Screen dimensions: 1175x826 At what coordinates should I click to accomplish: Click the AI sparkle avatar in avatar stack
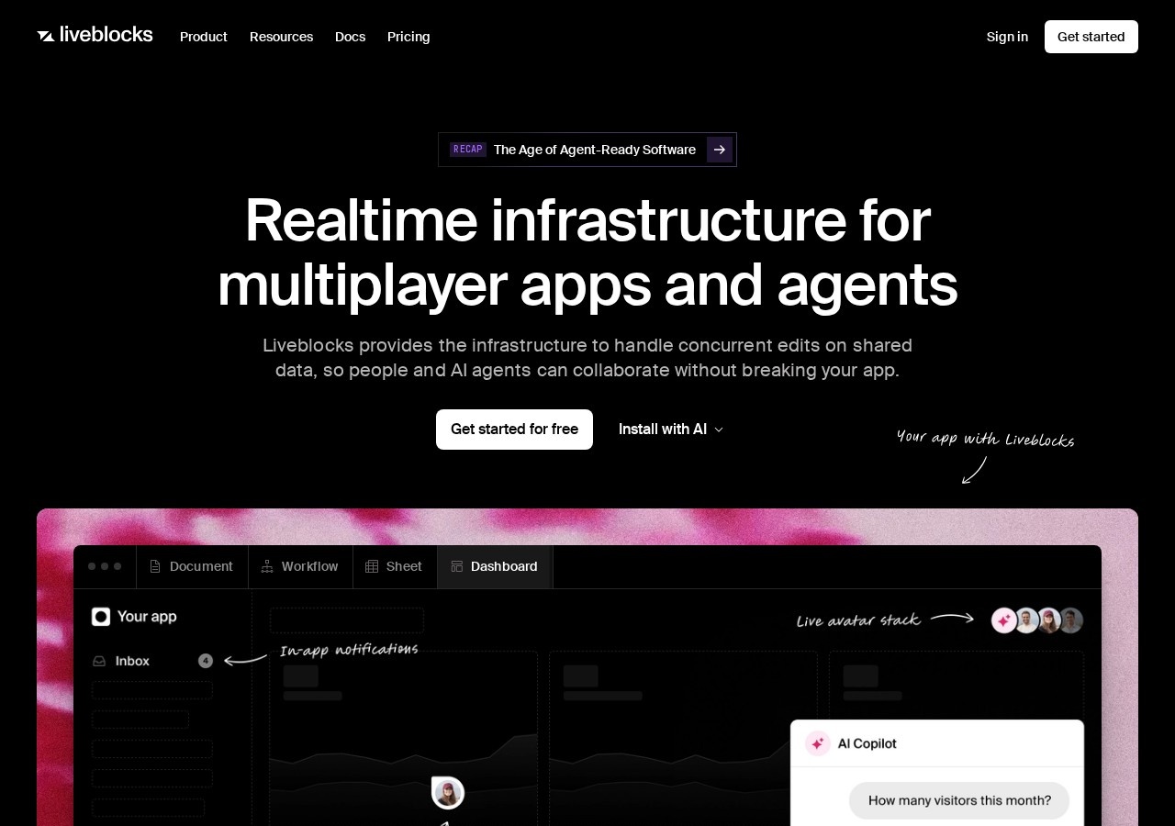click(x=1004, y=620)
